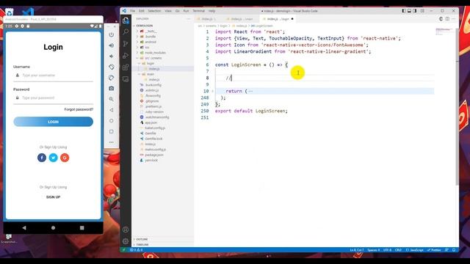Select package.json in the explorer
Viewport: 470px width, 264px height.
tap(154, 155)
